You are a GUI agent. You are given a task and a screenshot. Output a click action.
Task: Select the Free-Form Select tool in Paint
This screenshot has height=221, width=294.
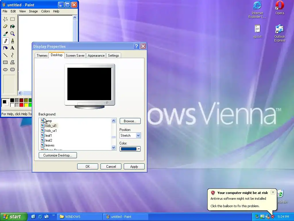(5, 19)
